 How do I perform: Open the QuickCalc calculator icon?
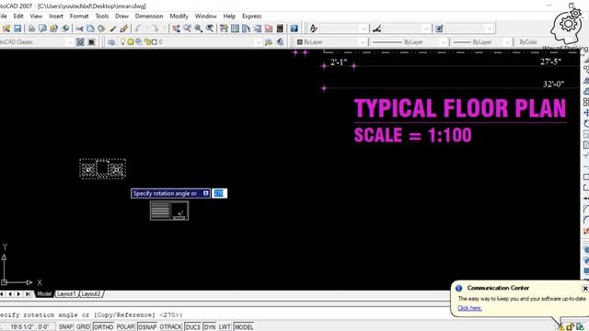[280, 29]
